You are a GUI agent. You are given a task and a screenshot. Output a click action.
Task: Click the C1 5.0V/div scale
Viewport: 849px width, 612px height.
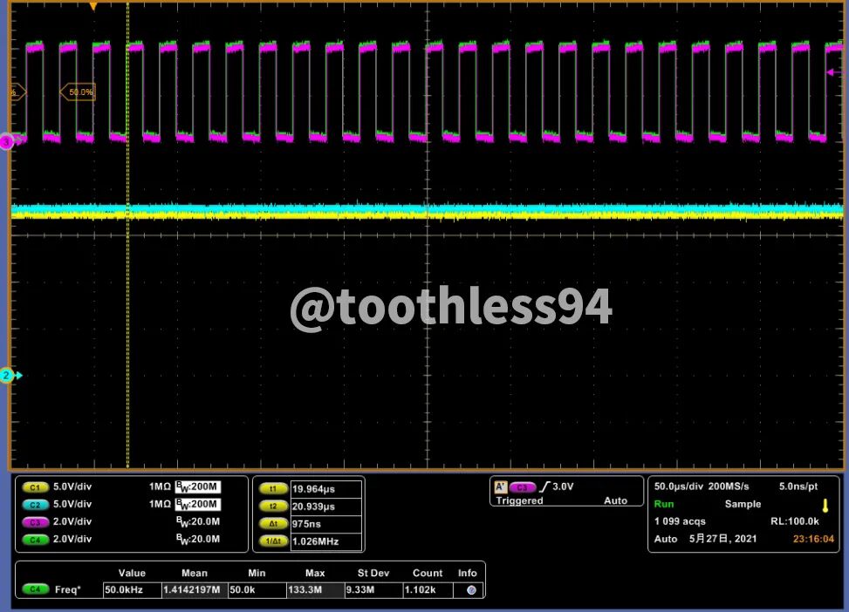(x=72, y=486)
